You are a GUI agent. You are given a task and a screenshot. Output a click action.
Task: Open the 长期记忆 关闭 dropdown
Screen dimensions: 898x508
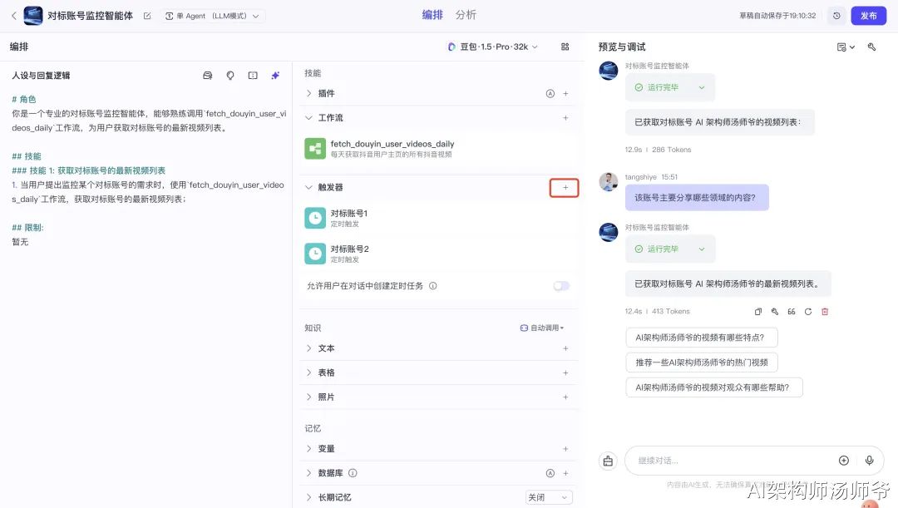tap(549, 497)
